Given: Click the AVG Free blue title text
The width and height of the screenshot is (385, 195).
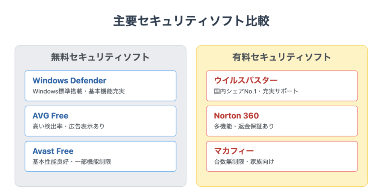Looking at the screenshot, I should (50, 116).
